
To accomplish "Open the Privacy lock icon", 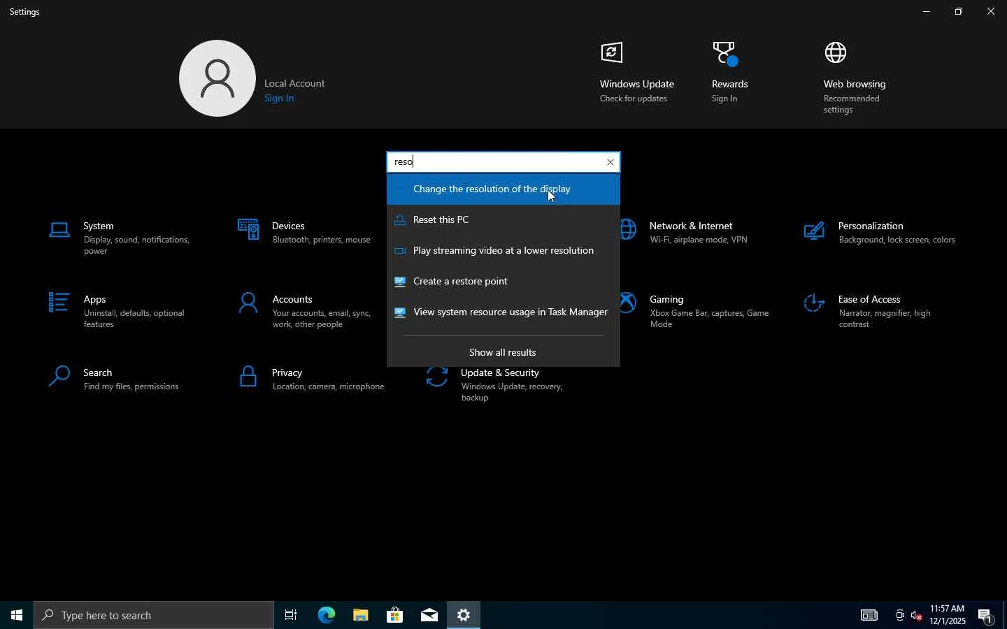I will [x=248, y=377].
